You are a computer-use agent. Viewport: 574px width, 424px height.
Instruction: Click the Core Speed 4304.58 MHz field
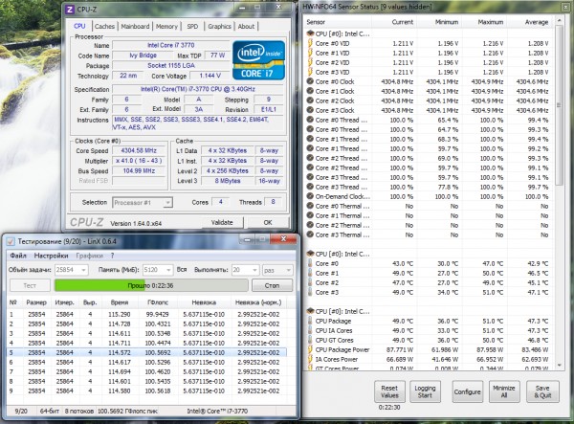(139, 150)
